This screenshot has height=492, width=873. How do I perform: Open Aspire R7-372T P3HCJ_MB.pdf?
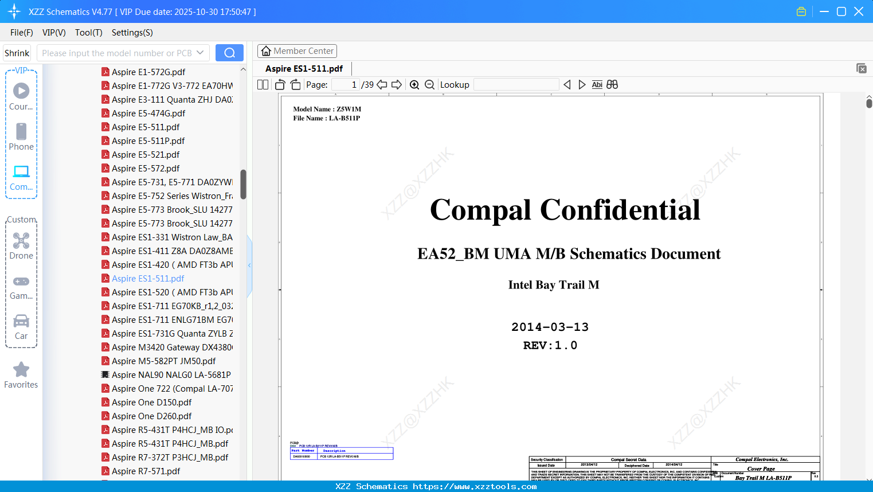[170, 457]
